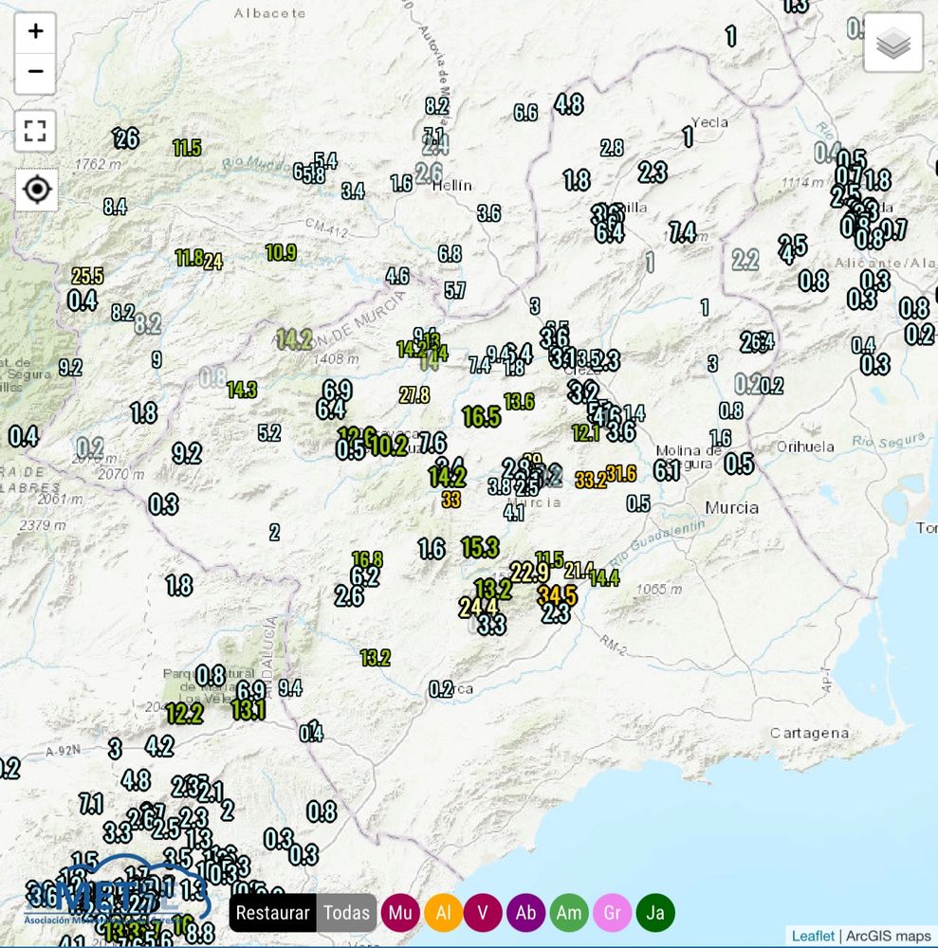Screen dimensions: 938x948
Task: Select the 5.7 station marker
Action: (x=455, y=291)
